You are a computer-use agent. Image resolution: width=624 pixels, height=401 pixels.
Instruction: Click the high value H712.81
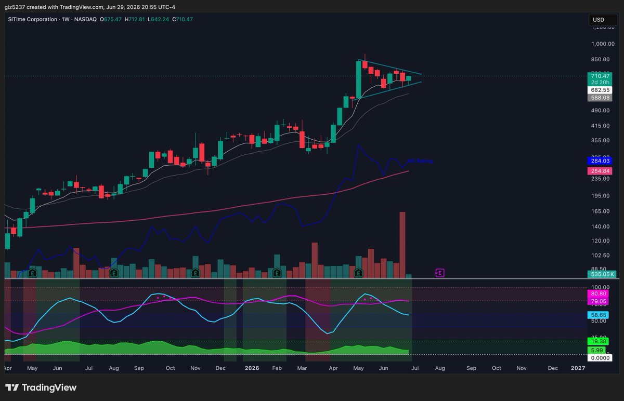[134, 20]
